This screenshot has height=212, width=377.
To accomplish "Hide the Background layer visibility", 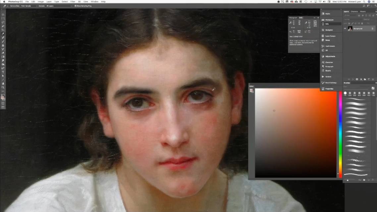I will pyautogui.click(x=345, y=28).
